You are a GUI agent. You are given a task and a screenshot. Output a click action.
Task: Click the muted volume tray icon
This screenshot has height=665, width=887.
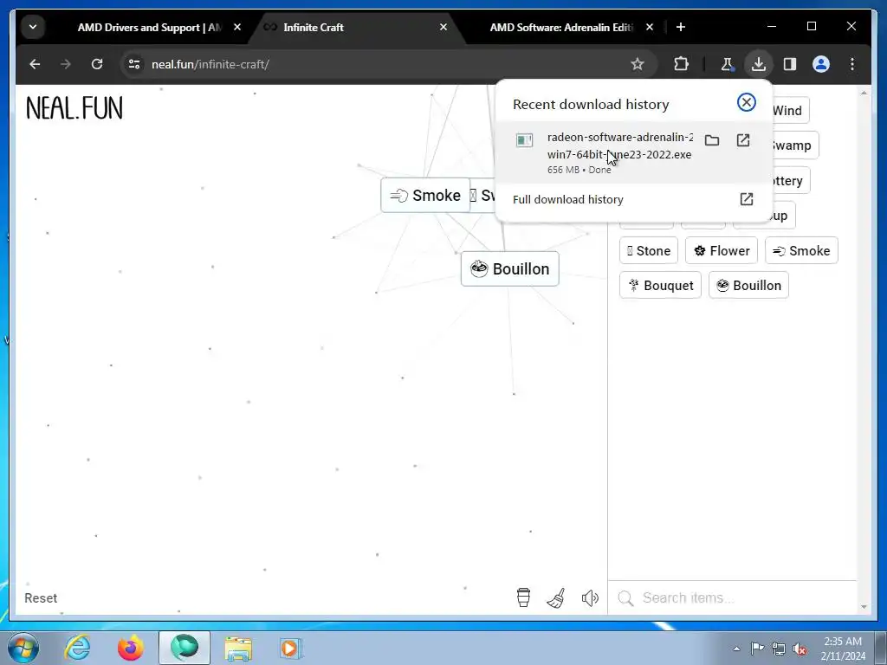pyautogui.click(x=800, y=649)
